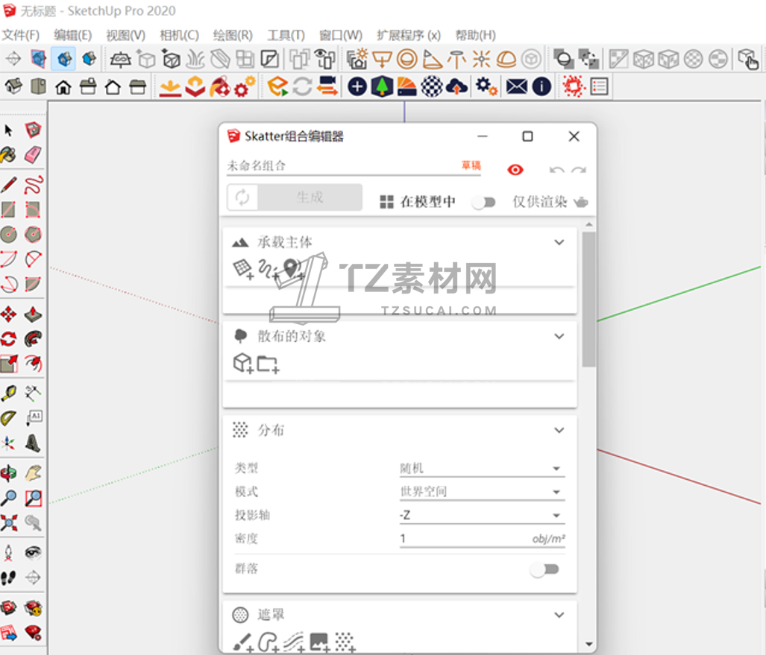Screen dimensions: 766x655
Task: Click the 密度 density value field
Action: pyautogui.click(x=482, y=538)
